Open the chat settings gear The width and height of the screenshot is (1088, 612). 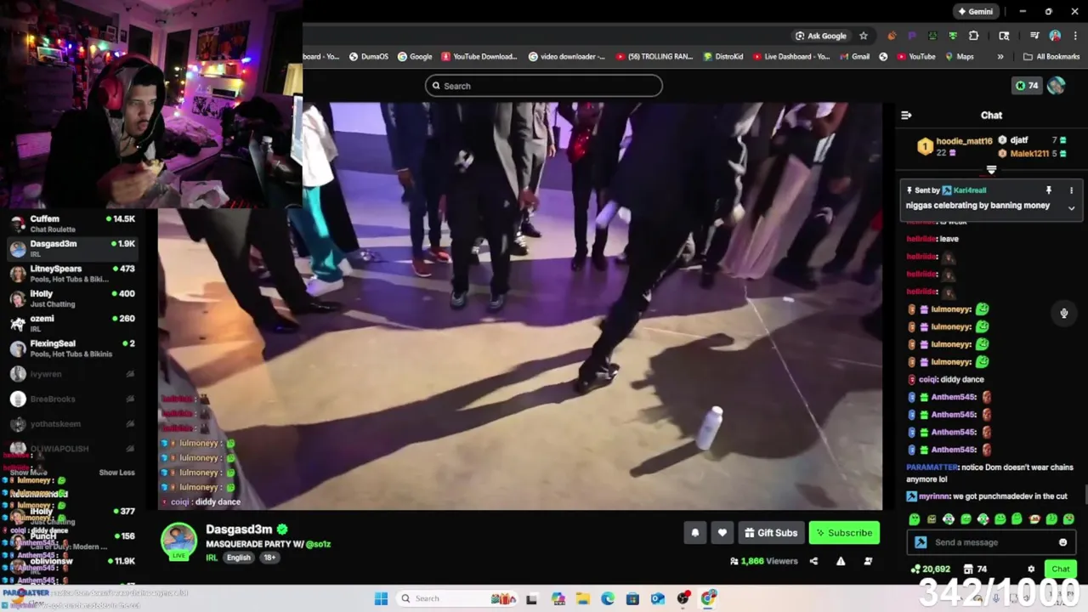pyautogui.click(x=1031, y=569)
